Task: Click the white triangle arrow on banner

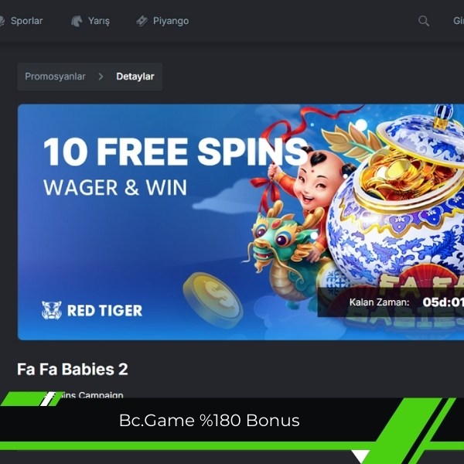Action: (x=360, y=455)
